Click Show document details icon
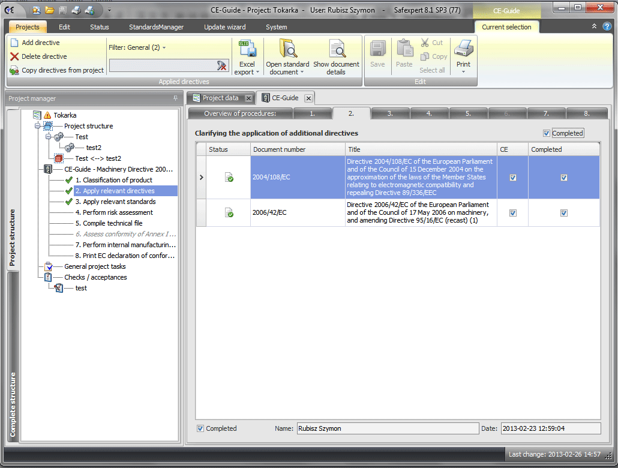The width and height of the screenshot is (618, 468). pos(336,49)
